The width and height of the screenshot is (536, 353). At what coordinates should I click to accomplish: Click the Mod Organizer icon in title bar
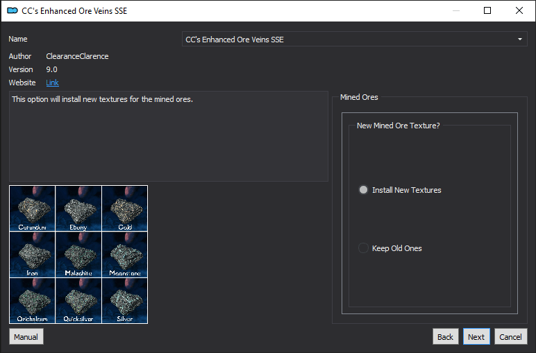pos(12,10)
